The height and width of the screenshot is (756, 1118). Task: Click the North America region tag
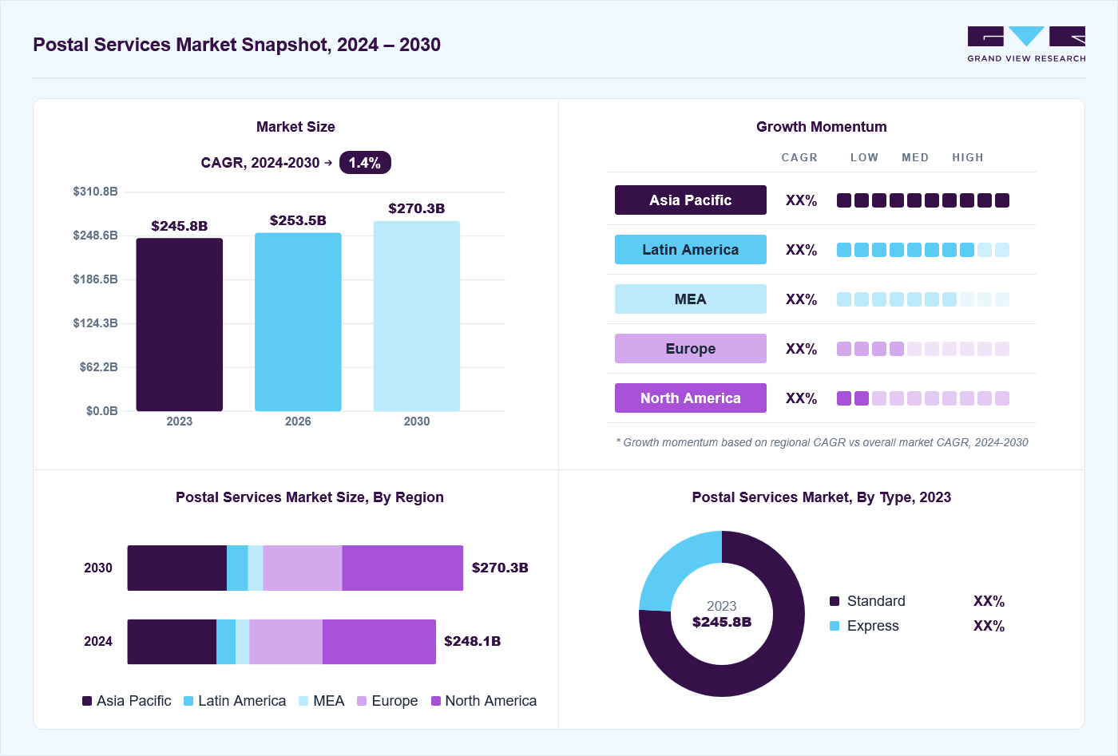pyautogui.click(x=691, y=398)
